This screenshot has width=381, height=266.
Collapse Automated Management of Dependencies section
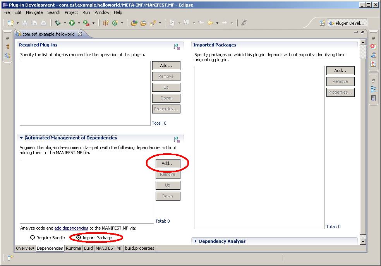pos(21,138)
